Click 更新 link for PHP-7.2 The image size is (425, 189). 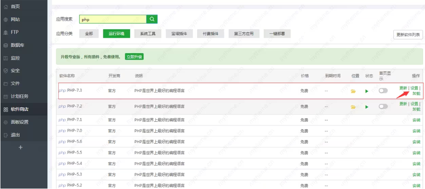click(403, 104)
